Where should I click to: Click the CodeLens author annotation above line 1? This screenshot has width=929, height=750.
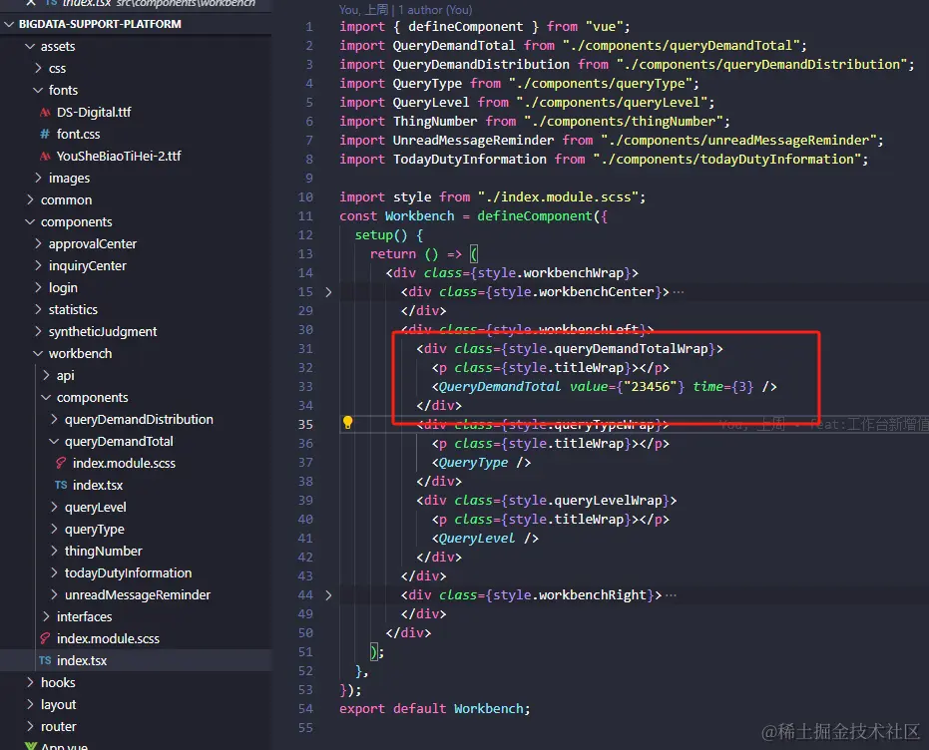coord(405,9)
